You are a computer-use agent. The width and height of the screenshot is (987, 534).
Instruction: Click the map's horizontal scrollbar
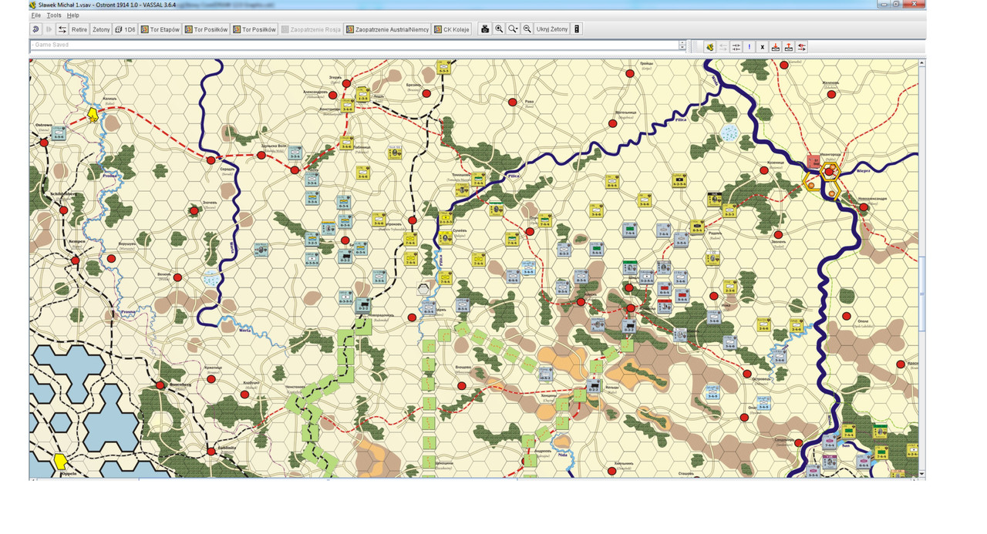click(x=474, y=479)
